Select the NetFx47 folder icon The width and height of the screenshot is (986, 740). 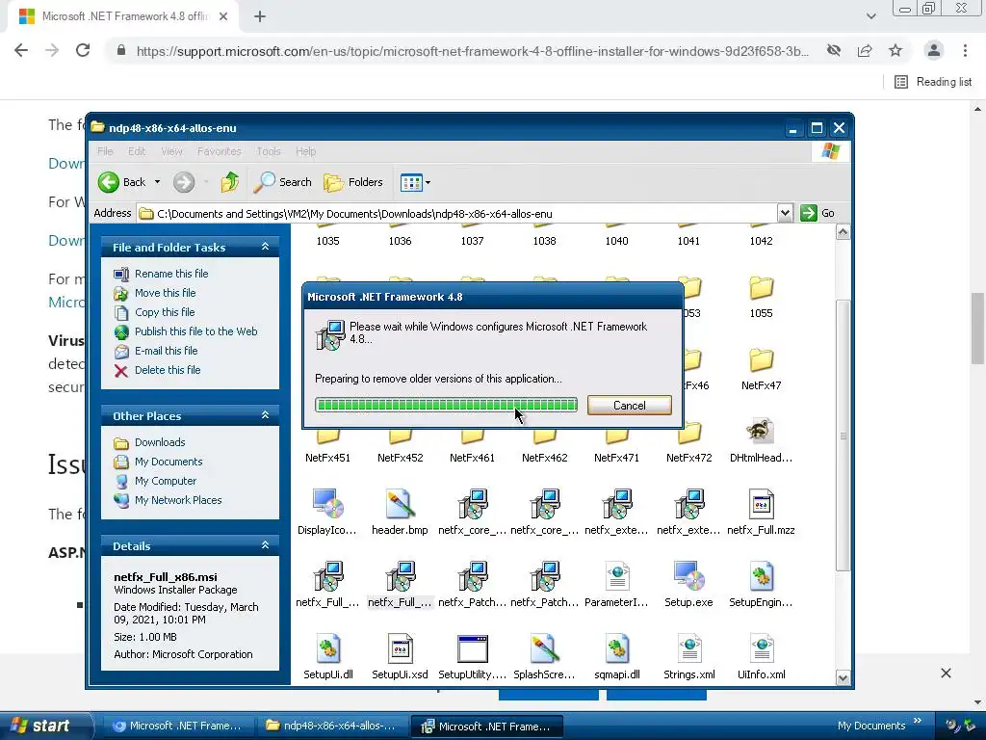[761, 360]
